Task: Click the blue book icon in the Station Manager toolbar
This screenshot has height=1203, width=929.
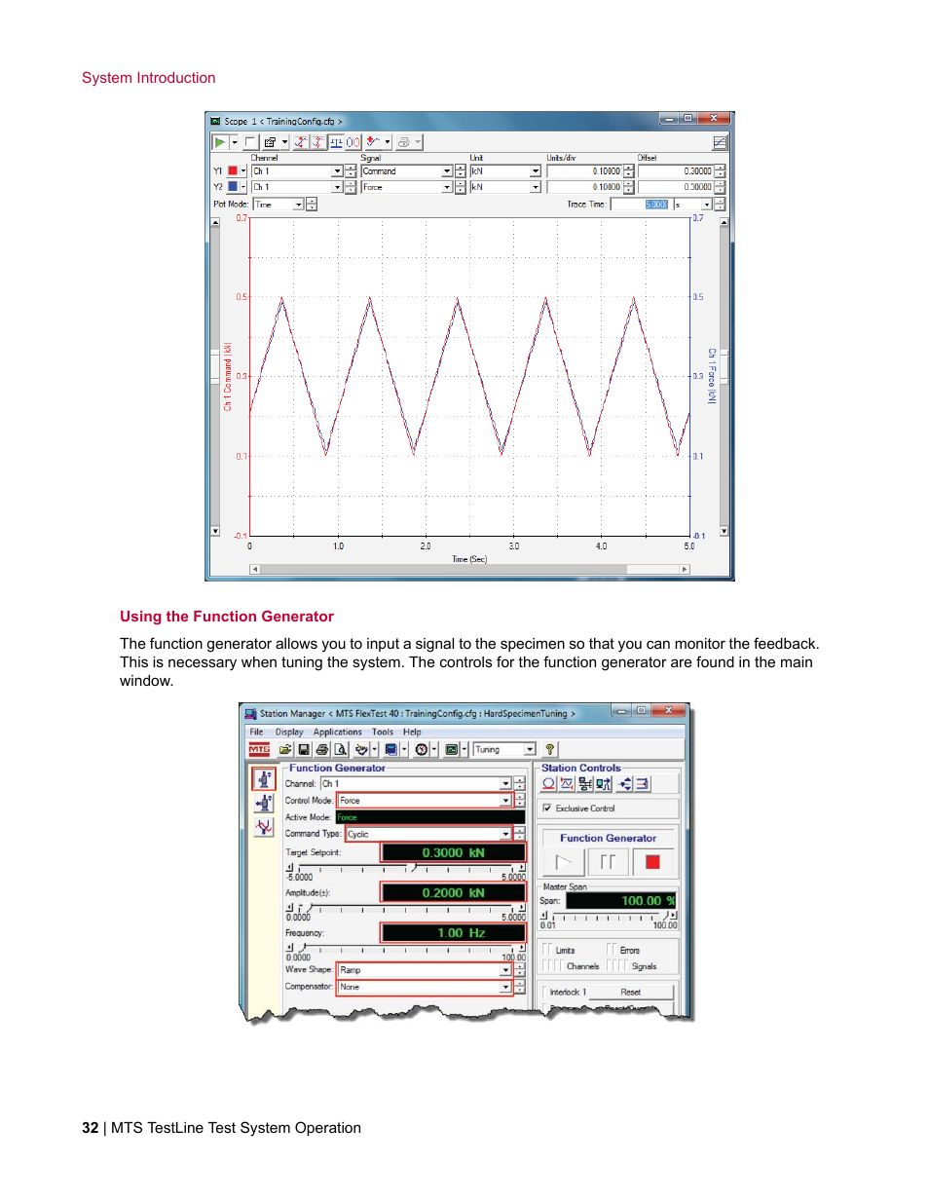Action: 391,749
